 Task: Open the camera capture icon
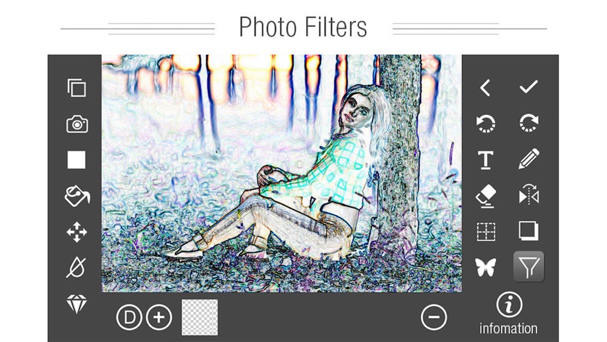coord(77,125)
